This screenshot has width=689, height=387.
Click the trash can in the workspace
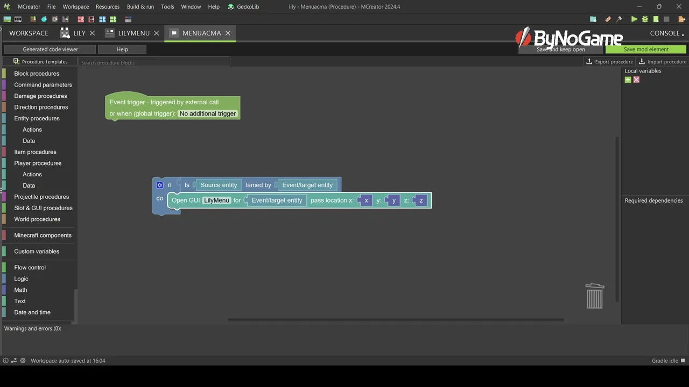point(595,296)
